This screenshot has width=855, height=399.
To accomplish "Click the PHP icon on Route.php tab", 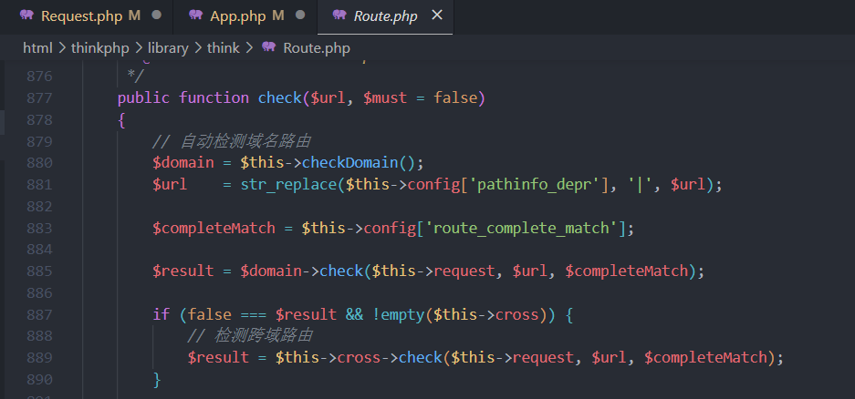I will (339, 15).
